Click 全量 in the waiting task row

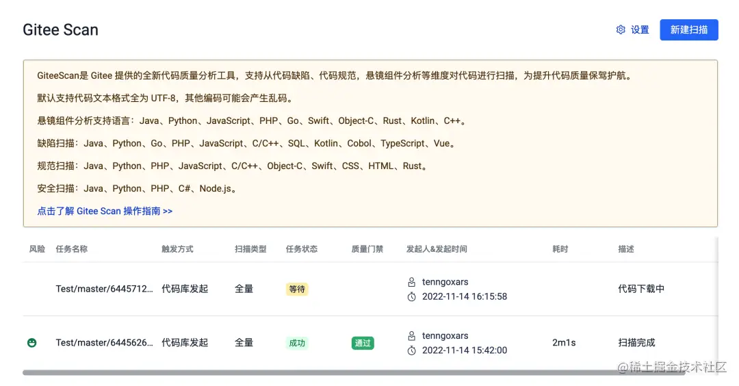[x=244, y=289]
